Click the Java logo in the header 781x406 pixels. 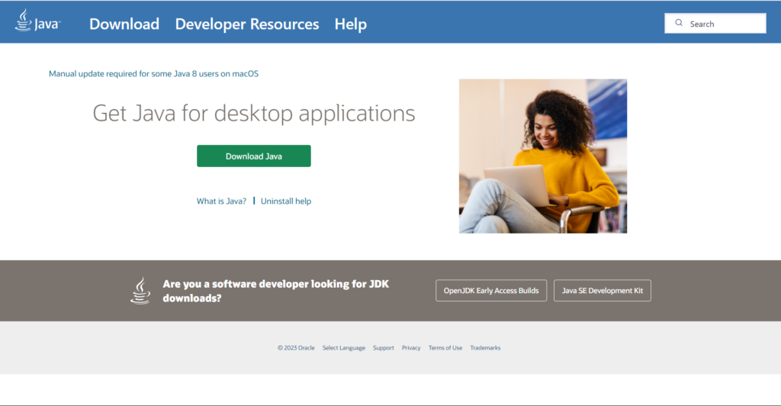point(37,22)
